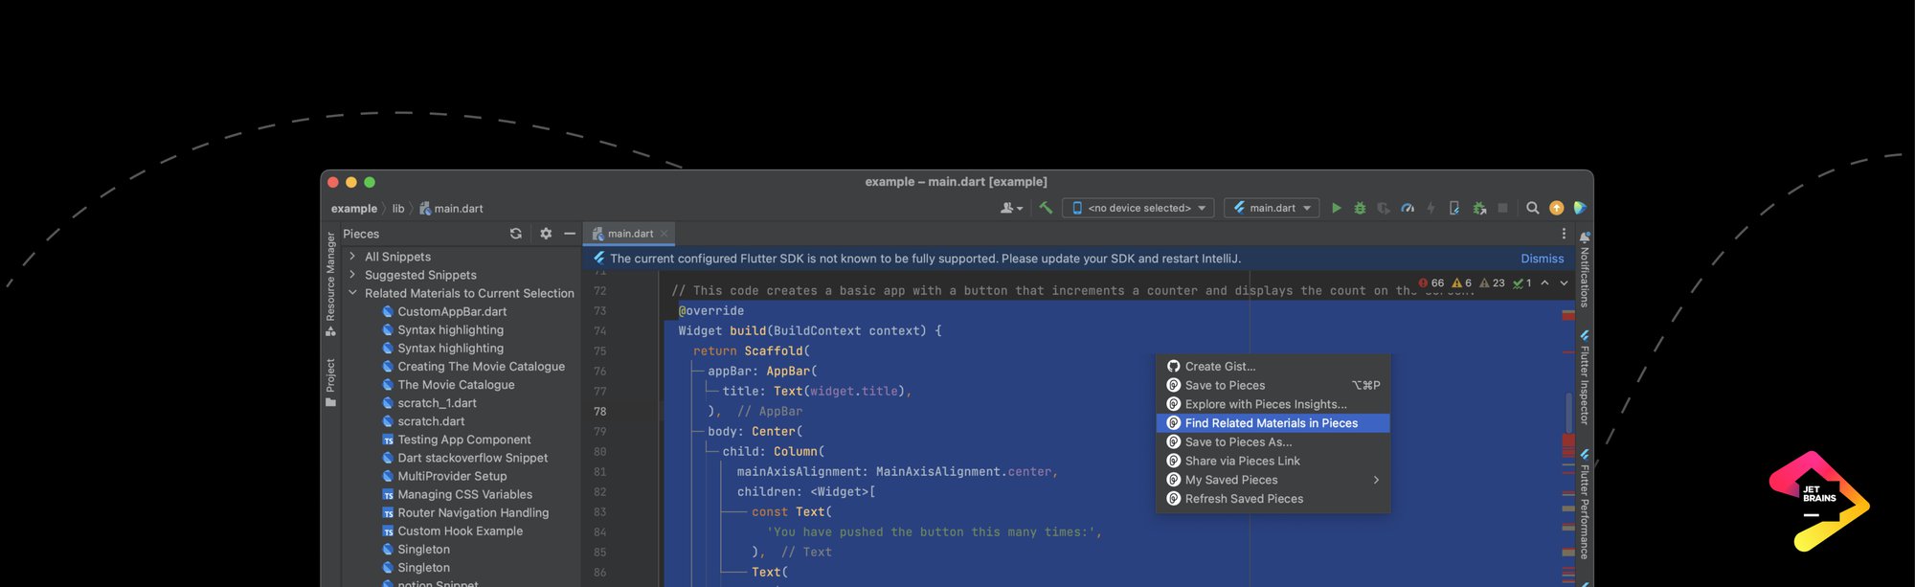Start debugging with the green bug icon
Screen dimensions: 1915x587
pyautogui.click(x=1360, y=208)
